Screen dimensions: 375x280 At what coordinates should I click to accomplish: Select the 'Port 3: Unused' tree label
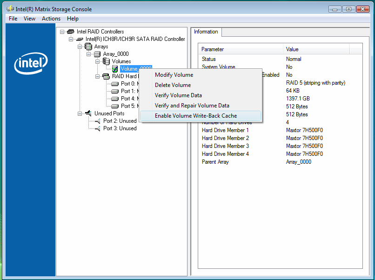[120, 128]
